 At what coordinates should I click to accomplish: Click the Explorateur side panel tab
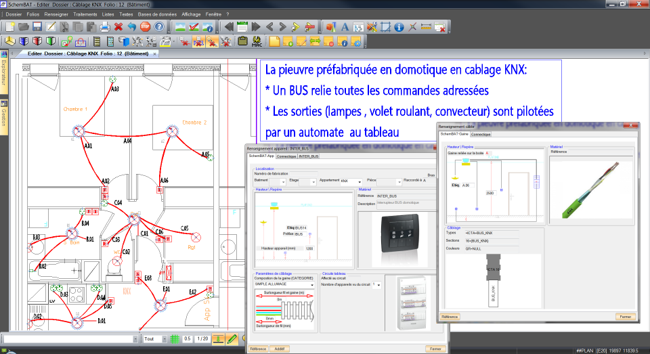(4, 72)
